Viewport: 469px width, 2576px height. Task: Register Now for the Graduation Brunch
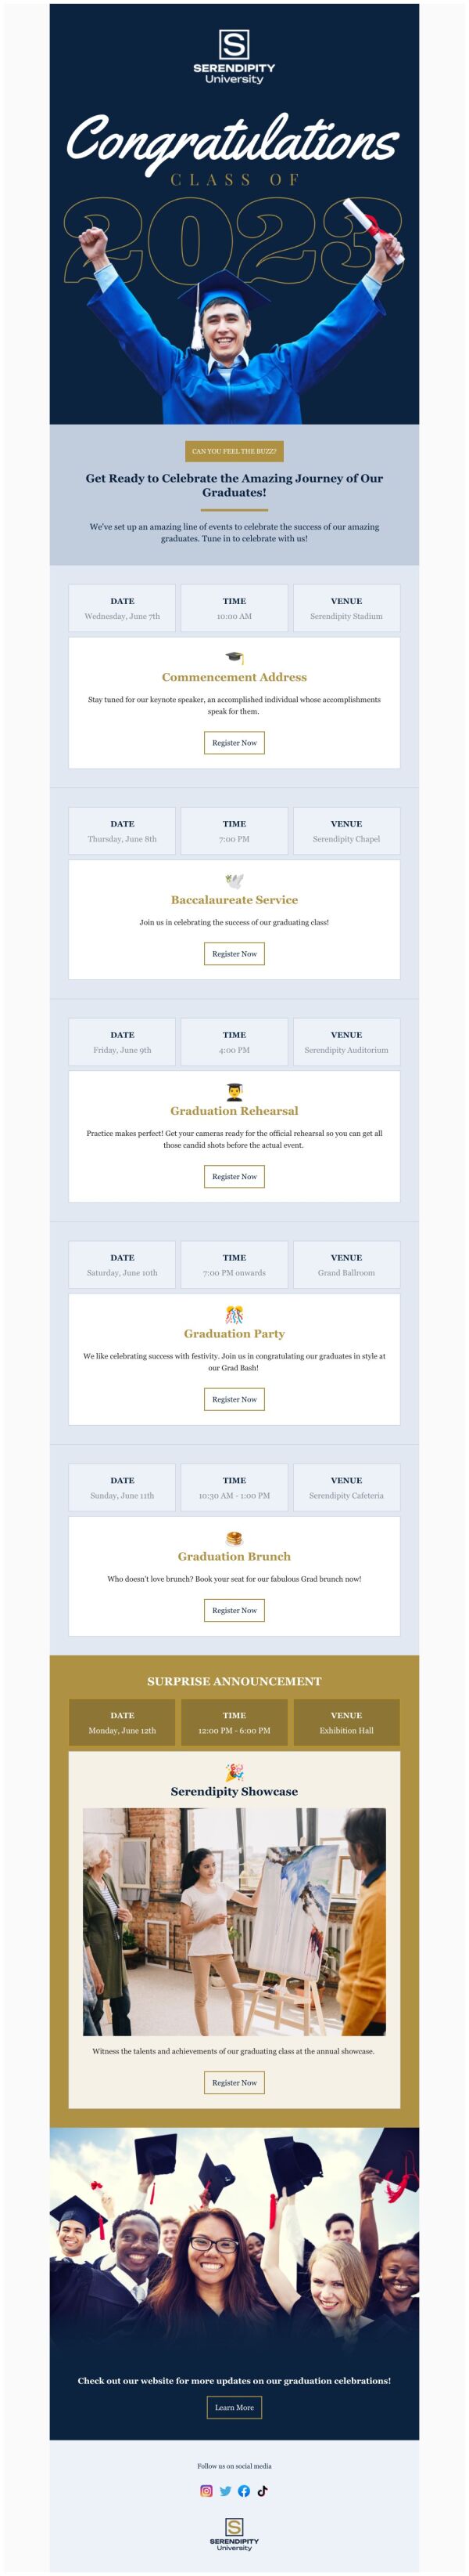point(234,1610)
